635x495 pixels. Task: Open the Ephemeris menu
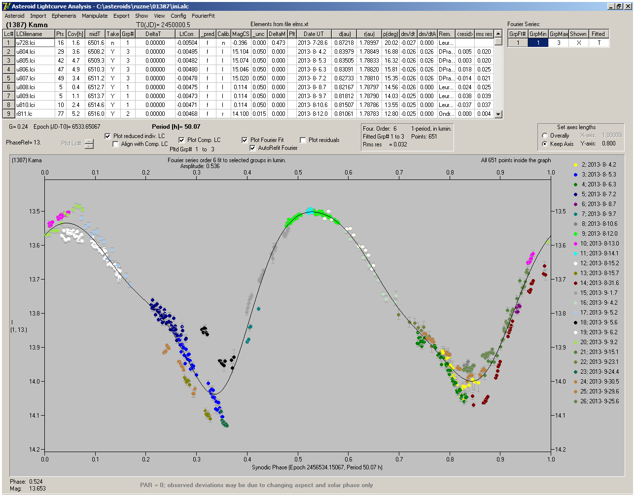64,16
